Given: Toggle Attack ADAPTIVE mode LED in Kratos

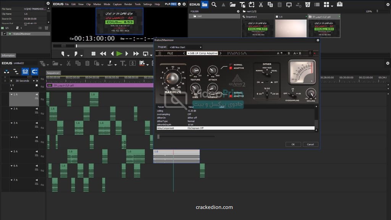Looking at the screenshot, I should 231,68.
